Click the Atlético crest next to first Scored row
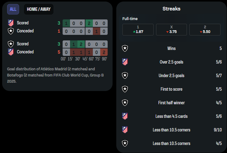Image resolution: width=227 pixels, height=153 pixels. pyautogui.click(x=11, y=23)
